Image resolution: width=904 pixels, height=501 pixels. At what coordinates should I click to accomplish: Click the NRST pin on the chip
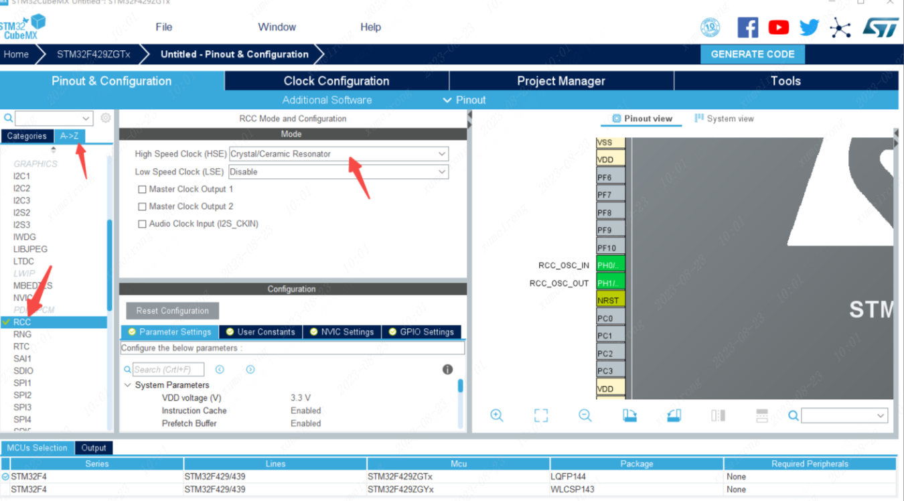[x=611, y=300]
